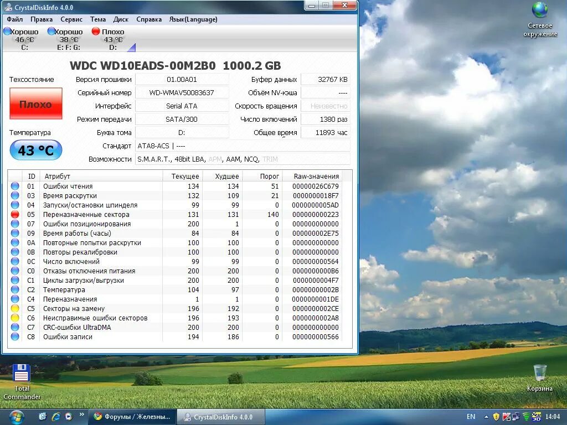Launch media player from quick launch
This screenshot has width=567, height=425.
(69, 416)
